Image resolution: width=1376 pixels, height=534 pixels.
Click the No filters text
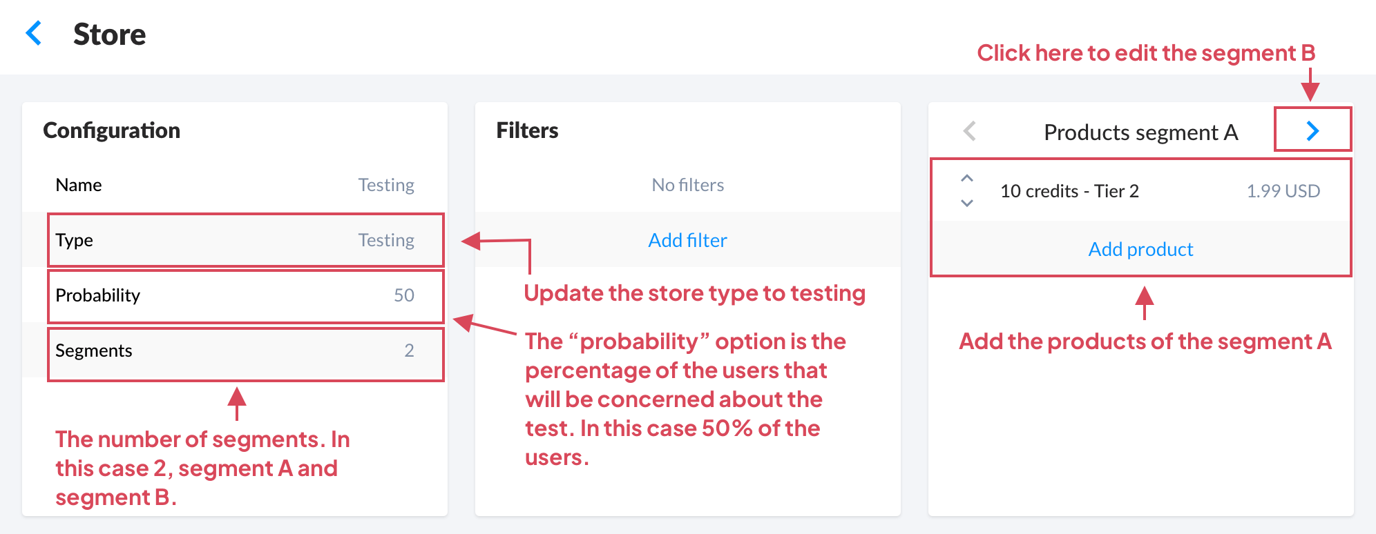(687, 185)
